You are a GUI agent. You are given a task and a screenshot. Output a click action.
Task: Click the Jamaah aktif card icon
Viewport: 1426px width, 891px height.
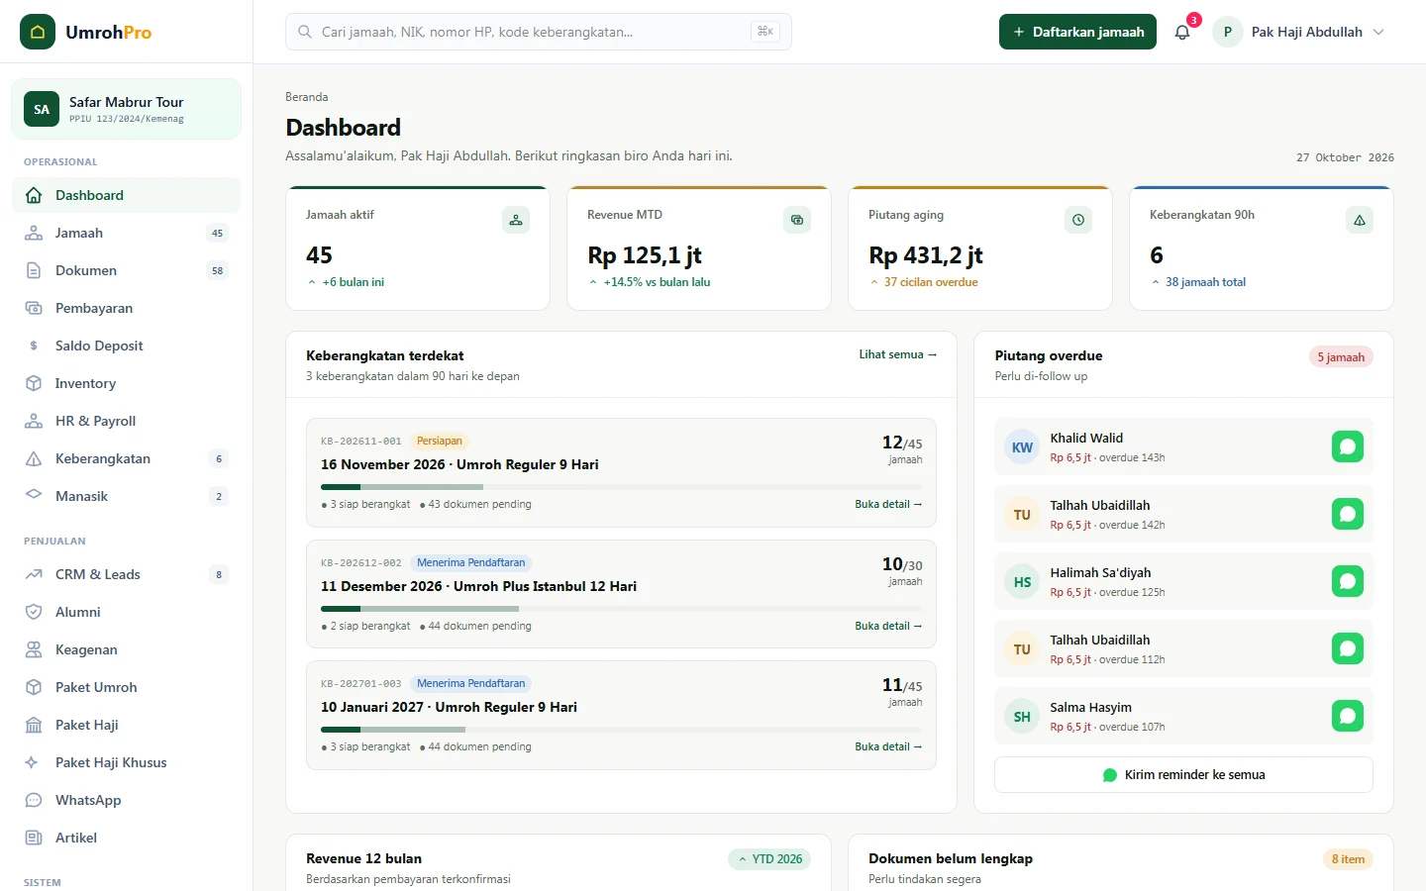(x=516, y=220)
